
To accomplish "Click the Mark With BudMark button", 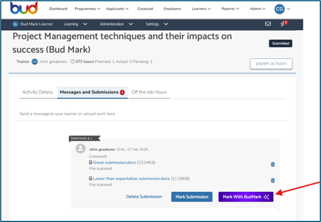I will (246, 197).
